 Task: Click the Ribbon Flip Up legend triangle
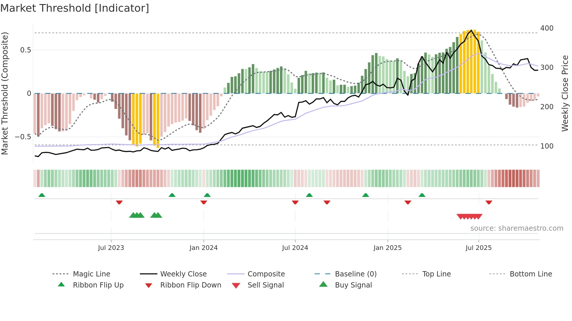pos(61,285)
